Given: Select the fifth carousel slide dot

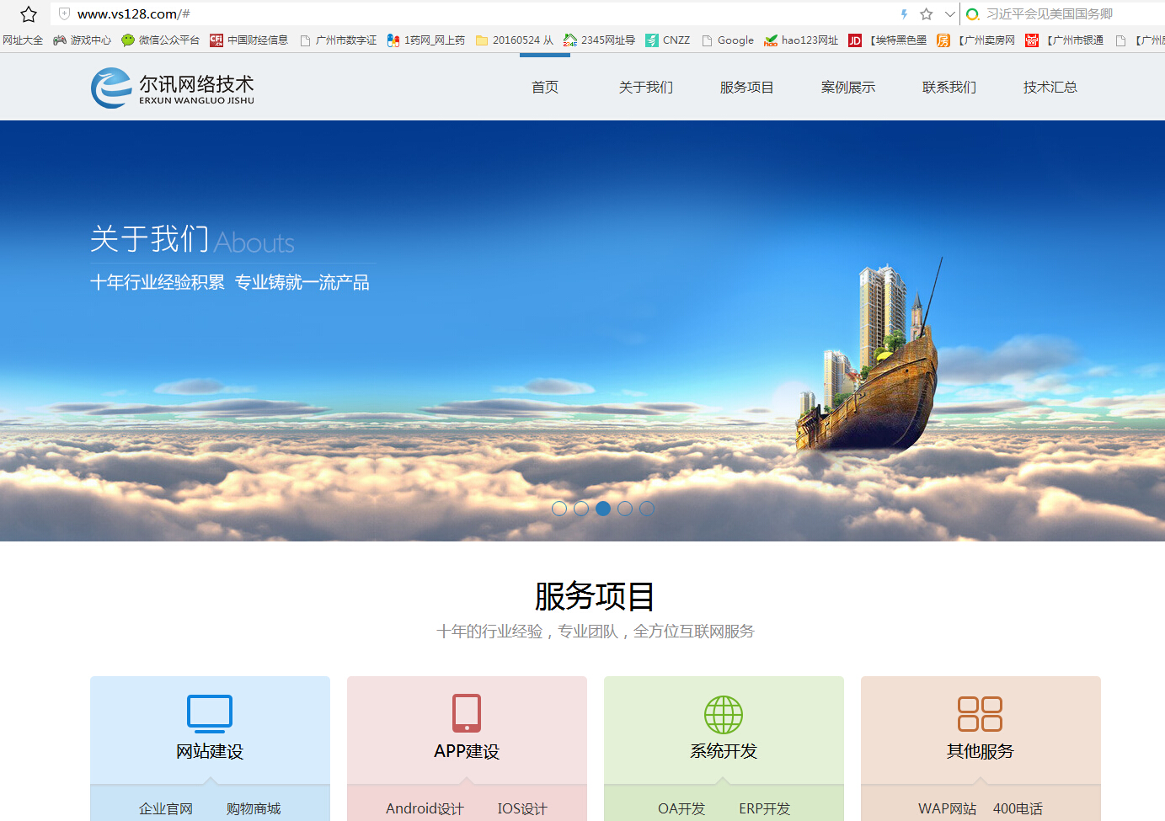Looking at the screenshot, I should click(647, 509).
